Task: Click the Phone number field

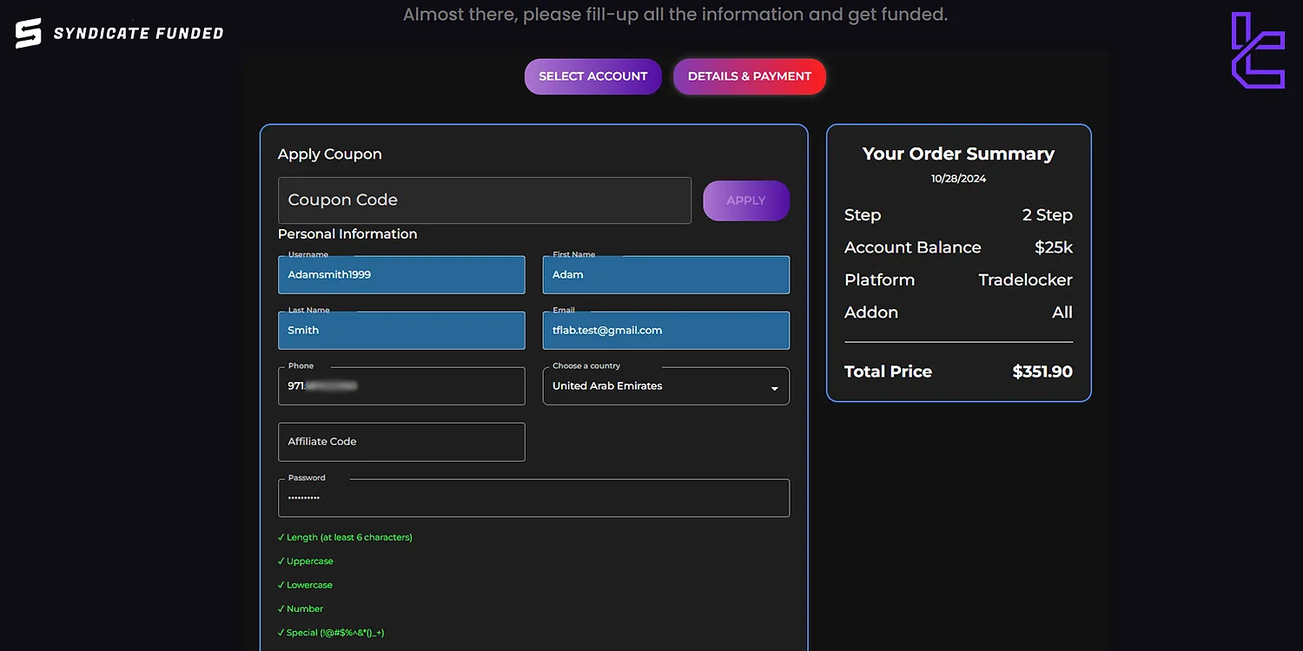Action: pyautogui.click(x=401, y=386)
